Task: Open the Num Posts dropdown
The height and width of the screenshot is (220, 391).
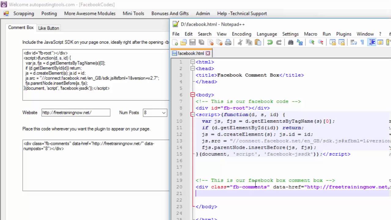Action: click(x=164, y=113)
